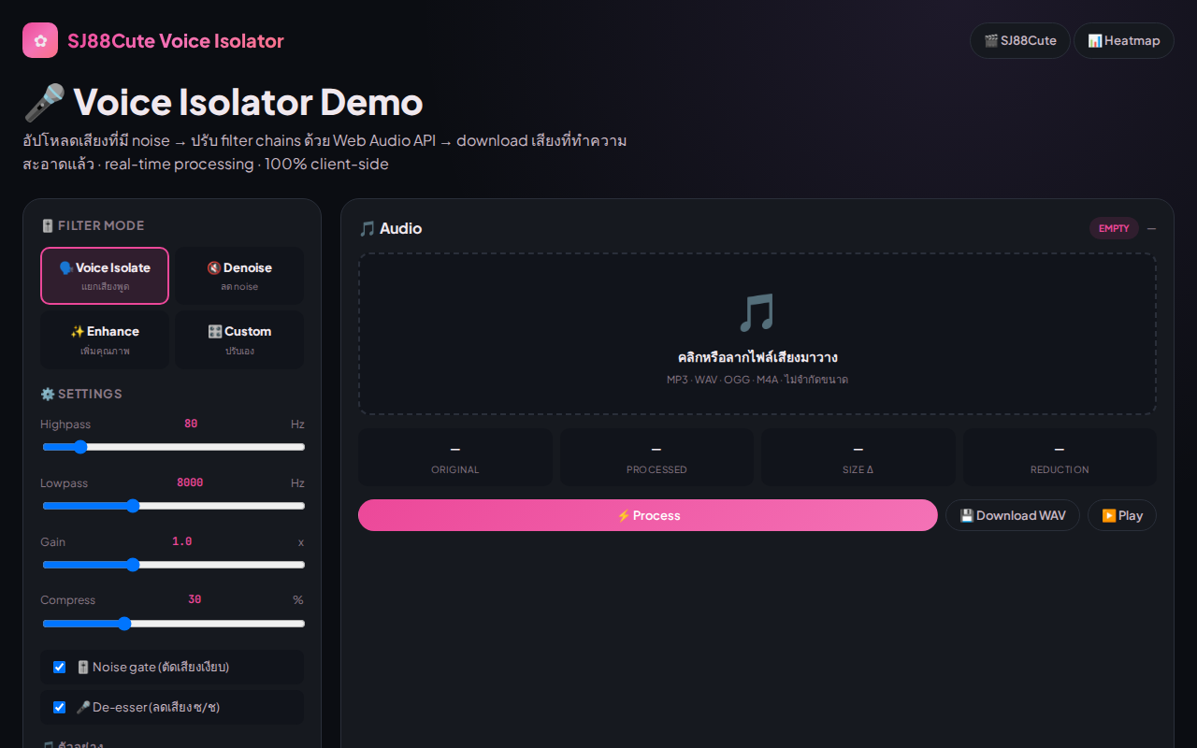Open the Heatmap page button

point(1124,41)
